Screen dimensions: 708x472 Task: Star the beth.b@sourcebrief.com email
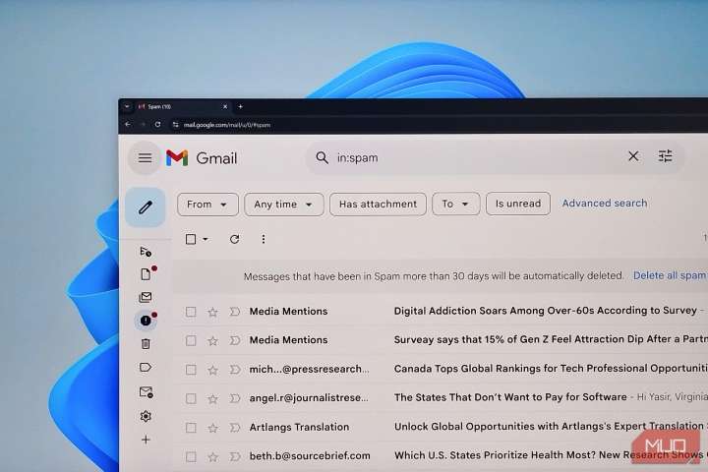click(x=212, y=457)
